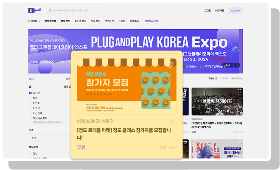Like the 미국 대선과 한반도 event with heart icon
The width and height of the screenshot is (280, 170).
tap(239, 142)
